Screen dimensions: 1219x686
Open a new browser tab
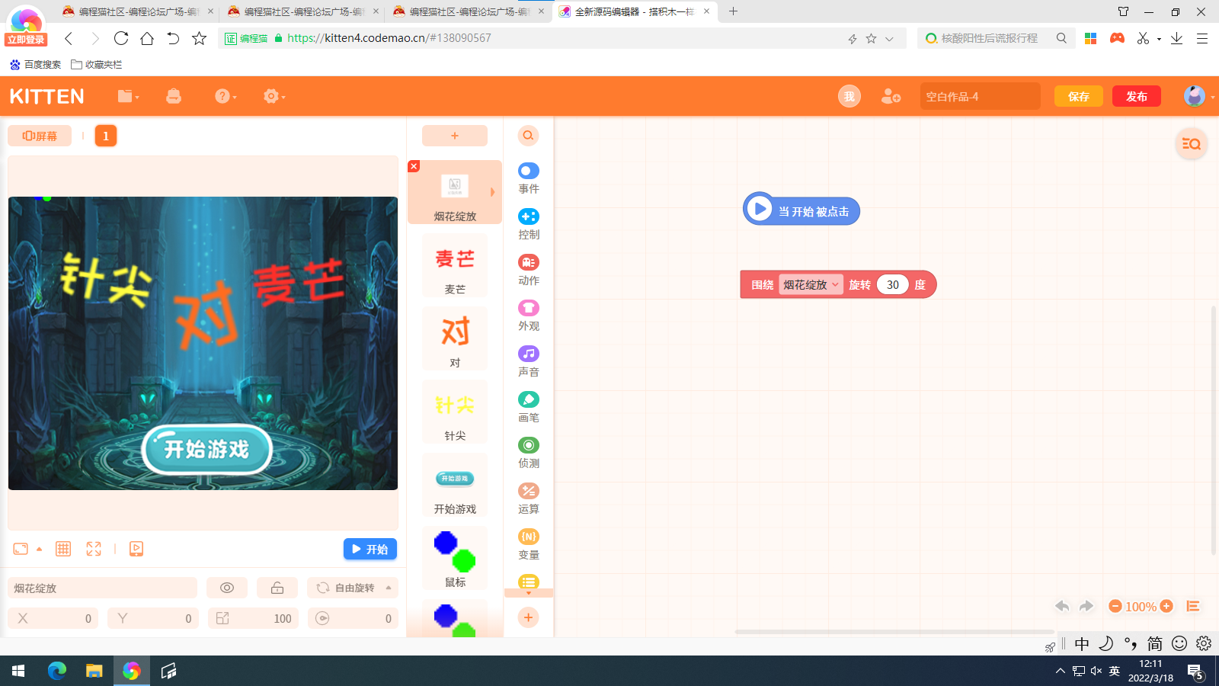(733, 11)
